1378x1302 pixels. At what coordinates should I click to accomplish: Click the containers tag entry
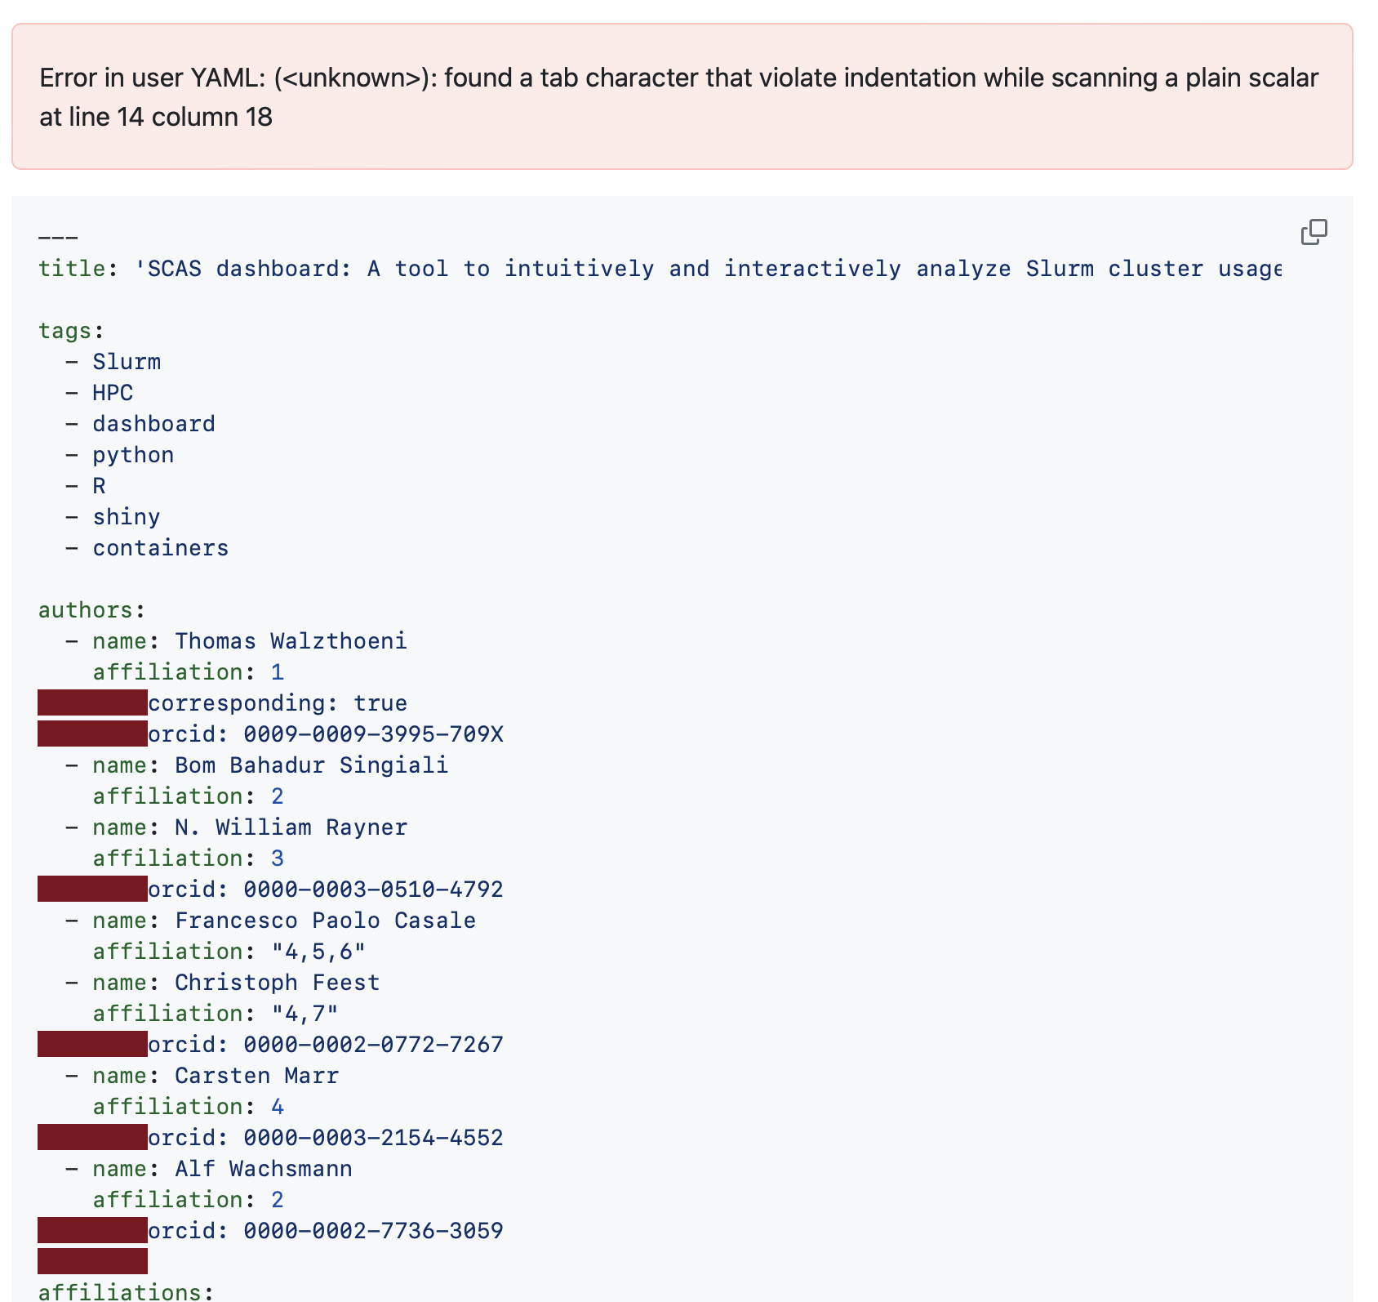(x=160, y=547)
